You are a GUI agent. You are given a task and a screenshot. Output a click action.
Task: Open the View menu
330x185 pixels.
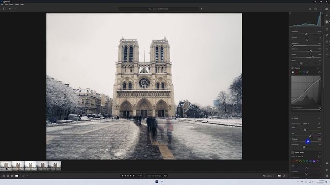tap(17, 4)
